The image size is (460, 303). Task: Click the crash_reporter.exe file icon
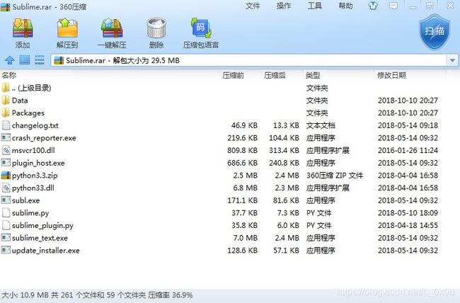pos(6,137)
